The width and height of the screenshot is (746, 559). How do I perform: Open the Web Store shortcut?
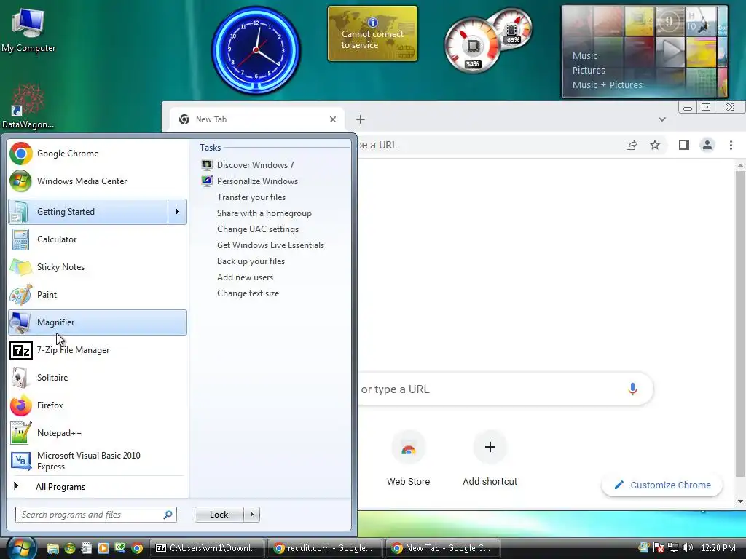[408, 459]
